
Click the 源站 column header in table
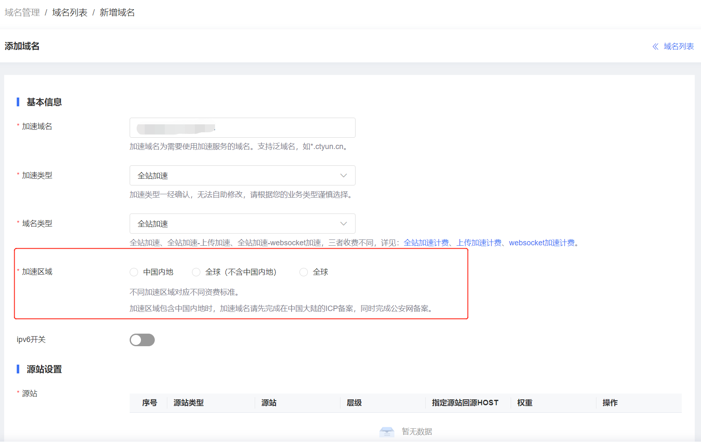tap(269, 403)
